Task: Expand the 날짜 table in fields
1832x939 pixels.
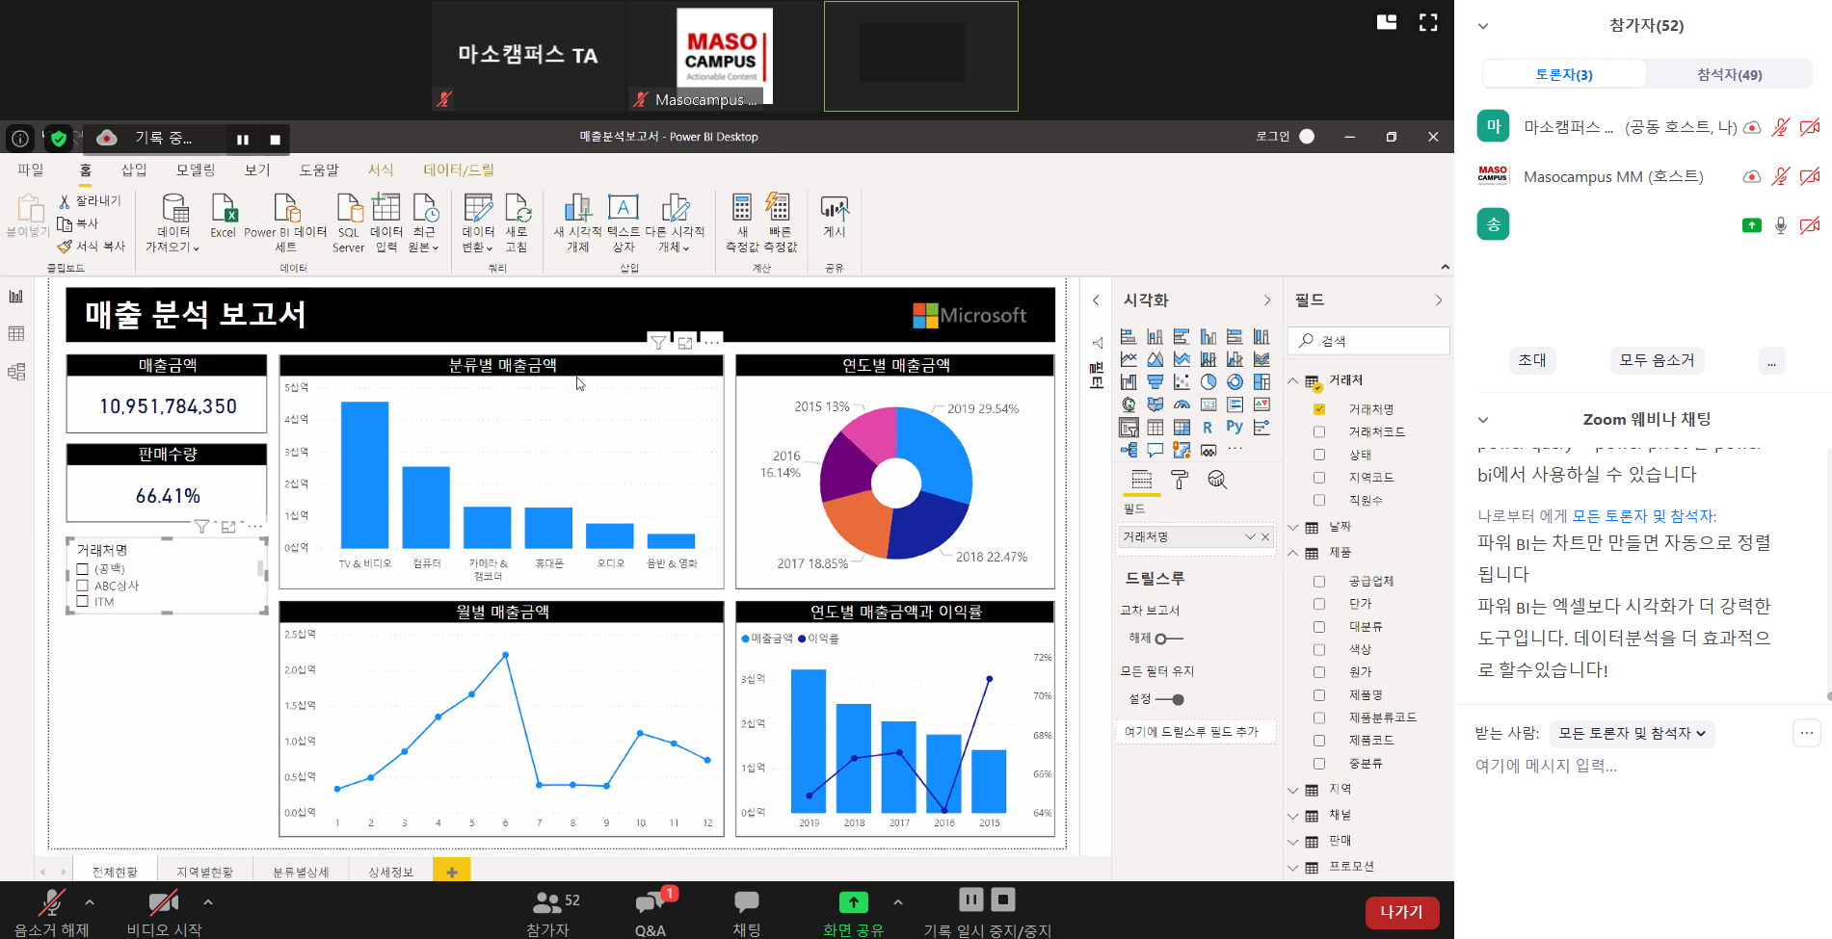Action: [x=1293, y=527]
